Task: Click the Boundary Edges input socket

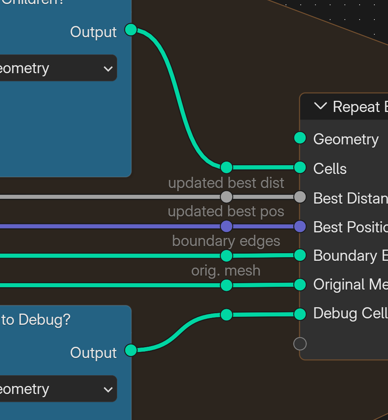Action: click(300, 255)
